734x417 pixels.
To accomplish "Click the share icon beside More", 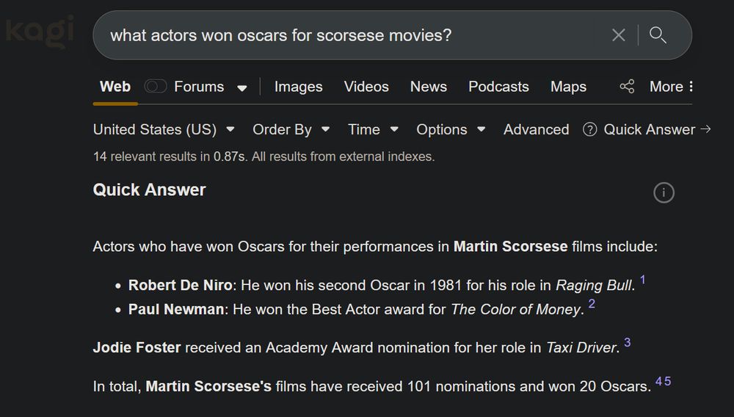I will [627, 87].
